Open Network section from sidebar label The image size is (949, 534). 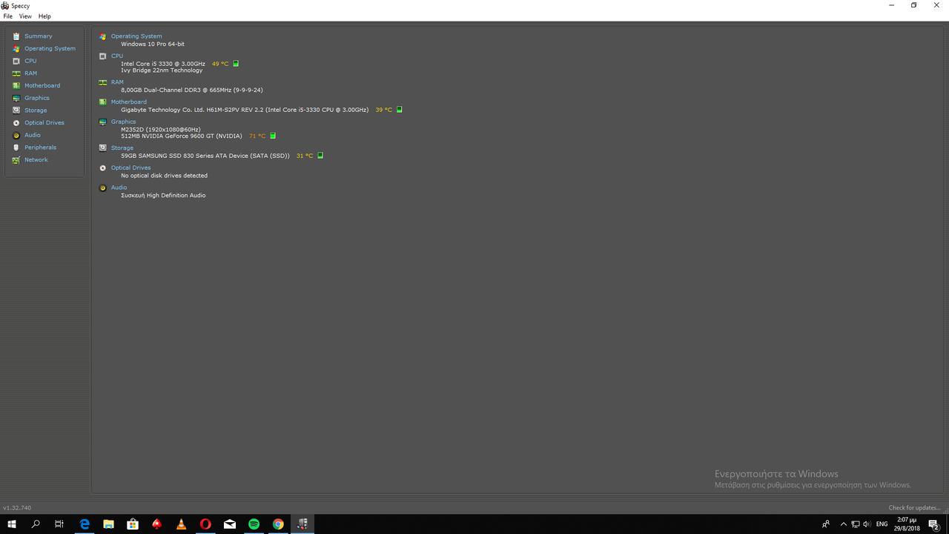36,160
